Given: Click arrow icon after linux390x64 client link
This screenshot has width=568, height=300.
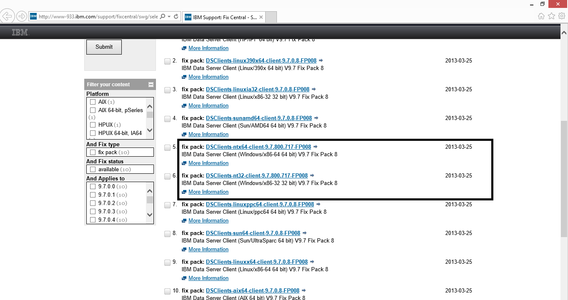Looking at the screenshot, I should [x=321, y=61].
